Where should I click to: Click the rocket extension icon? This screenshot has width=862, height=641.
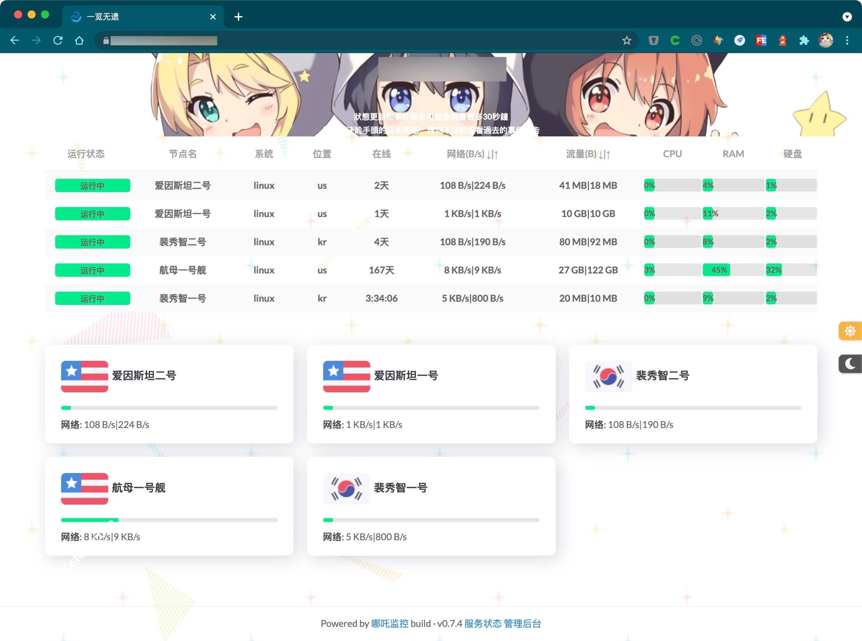739,40
